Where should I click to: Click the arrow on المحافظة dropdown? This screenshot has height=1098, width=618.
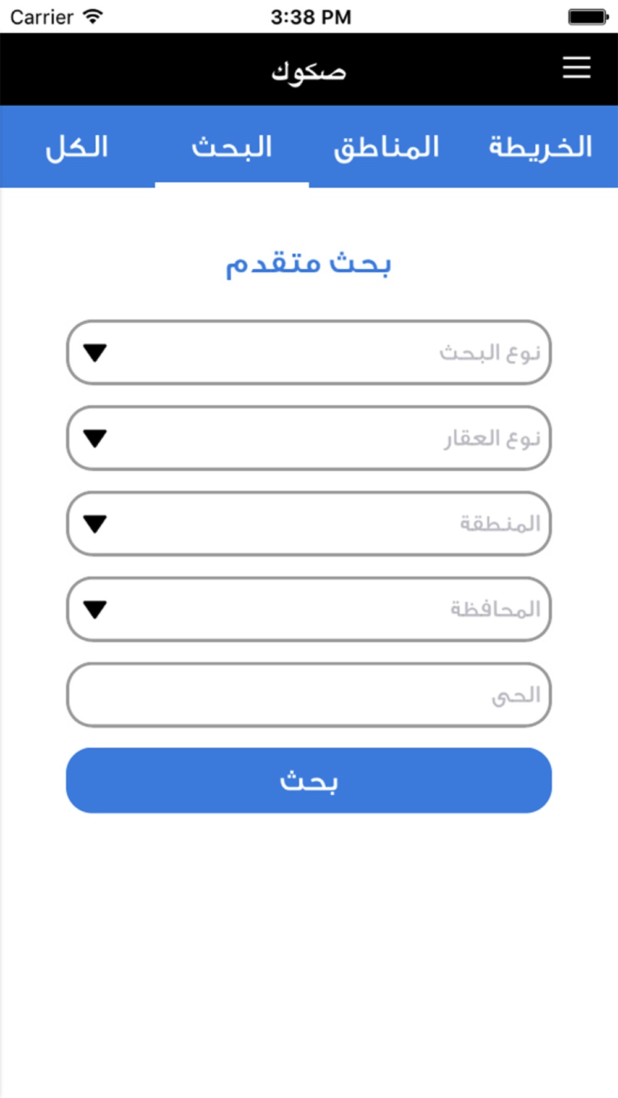(x=95, y=610)
